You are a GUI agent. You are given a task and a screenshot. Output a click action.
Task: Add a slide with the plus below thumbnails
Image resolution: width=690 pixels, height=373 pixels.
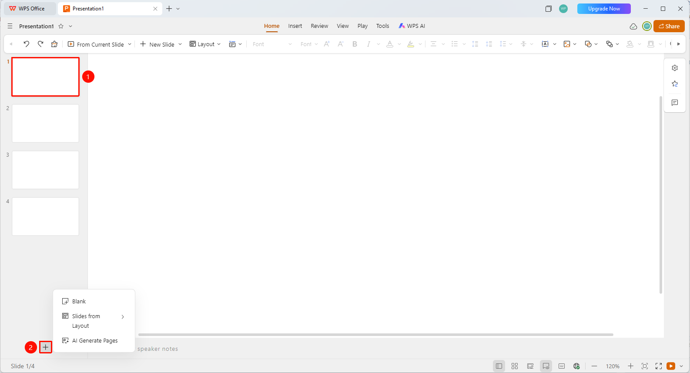pyautogui.click(x=45, y=347)
